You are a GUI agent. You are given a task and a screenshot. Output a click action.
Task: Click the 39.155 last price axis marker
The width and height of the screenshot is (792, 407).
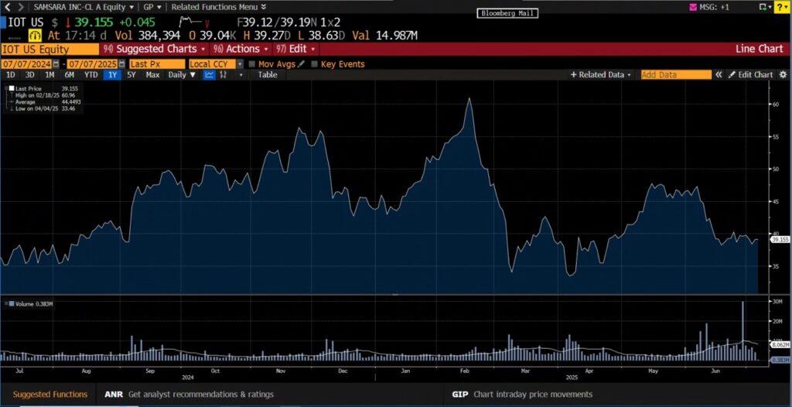pyautogui.click(x=780, y=240)
